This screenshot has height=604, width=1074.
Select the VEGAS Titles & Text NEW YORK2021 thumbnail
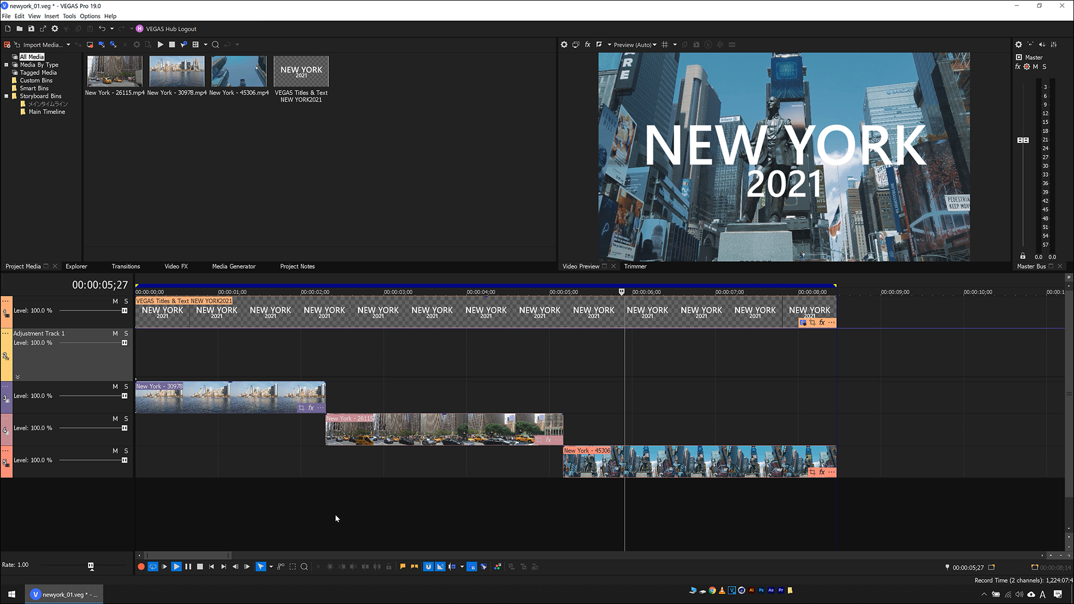point(301,71)
